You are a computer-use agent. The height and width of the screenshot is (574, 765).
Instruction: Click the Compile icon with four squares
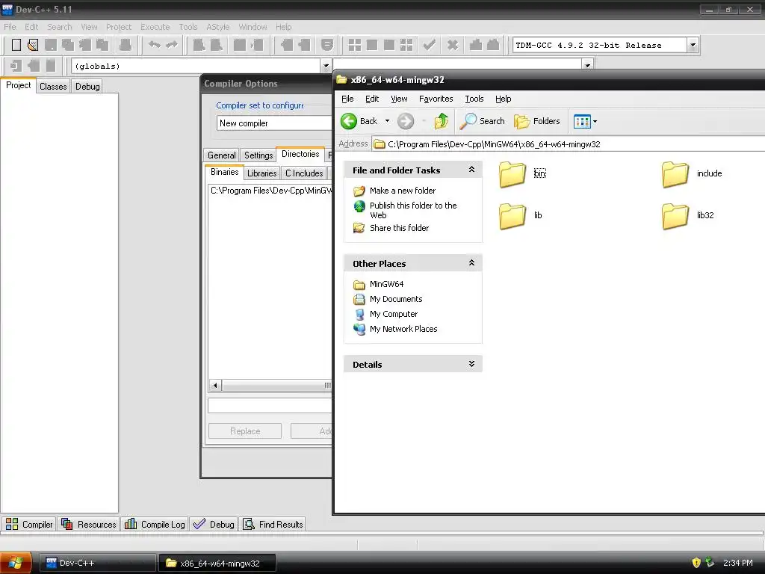coord(355,45)
